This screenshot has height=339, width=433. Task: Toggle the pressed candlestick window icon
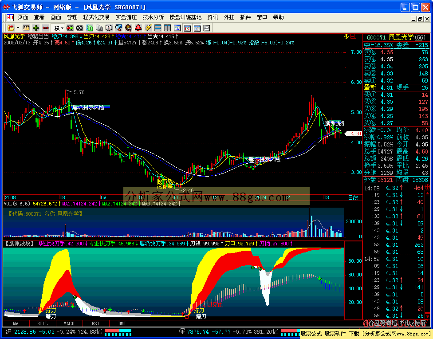coord(188,28)
